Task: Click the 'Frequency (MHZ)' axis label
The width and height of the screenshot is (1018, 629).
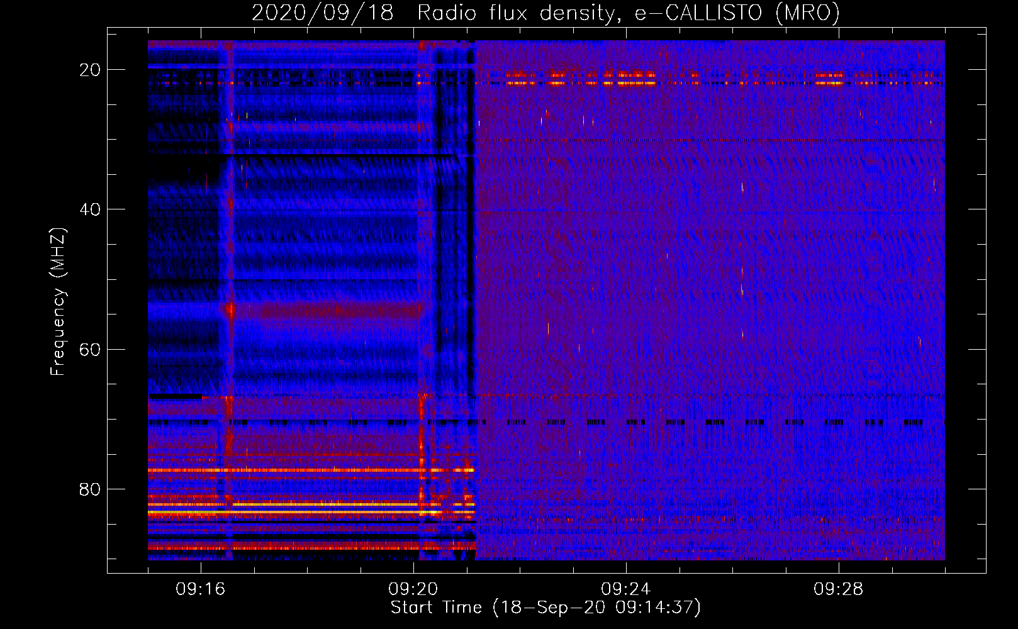Action: point(58,302)
